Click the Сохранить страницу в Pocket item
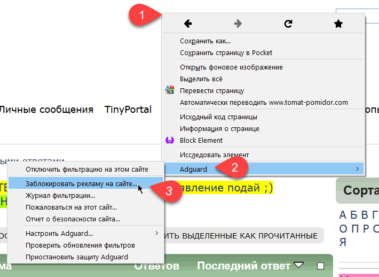Screen dimensions: 379x277 point(226,53)
